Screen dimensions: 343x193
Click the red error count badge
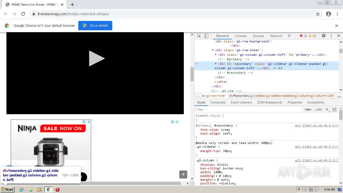coord(303,36)
